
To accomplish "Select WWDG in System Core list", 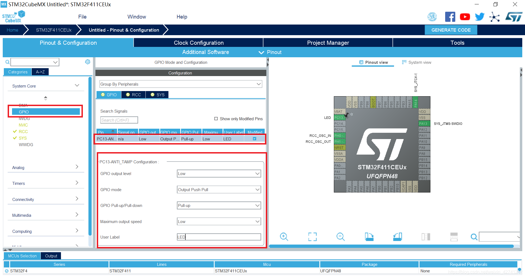I will pyautogui.click(x=26, y=145).
